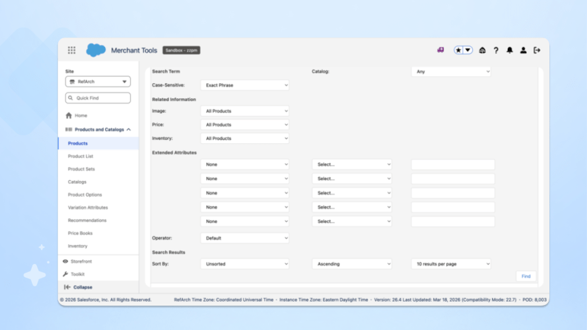Click the favorites star icon
This screenshot has height=330, width=587.
tap(458, 50)
